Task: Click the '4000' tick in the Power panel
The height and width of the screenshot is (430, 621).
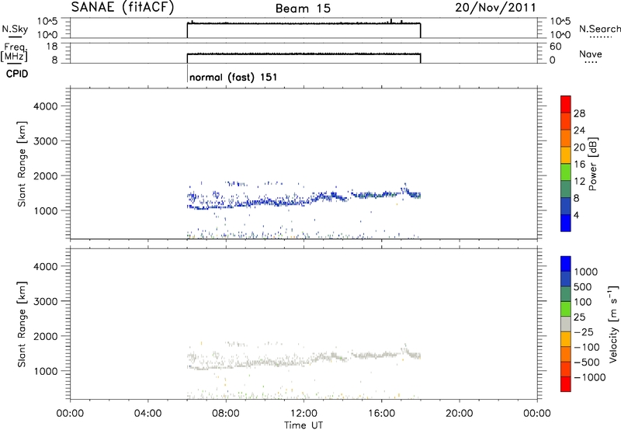Action: tap(46, 106)
